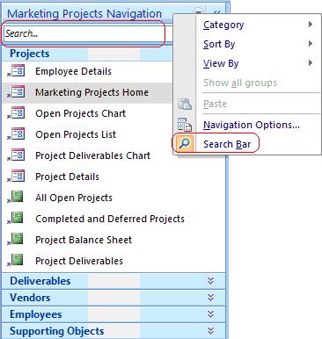Toggle the Search Bar menu option
This screenshot has width=322, height=339.
(x=227, y=144)
